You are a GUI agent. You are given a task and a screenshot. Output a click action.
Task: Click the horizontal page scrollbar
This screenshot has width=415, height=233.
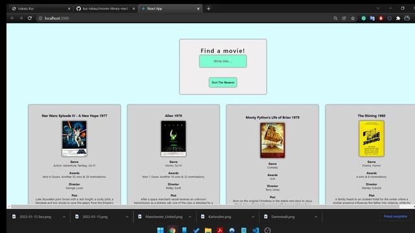coord(205,206)
